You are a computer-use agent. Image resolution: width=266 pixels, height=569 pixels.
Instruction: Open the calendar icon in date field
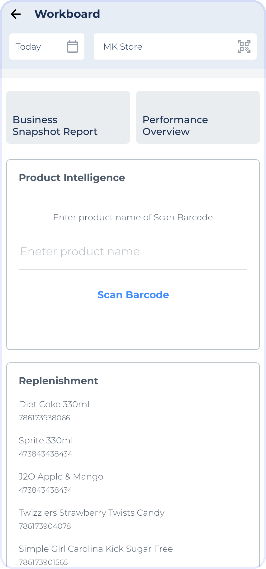click(73, 46)
